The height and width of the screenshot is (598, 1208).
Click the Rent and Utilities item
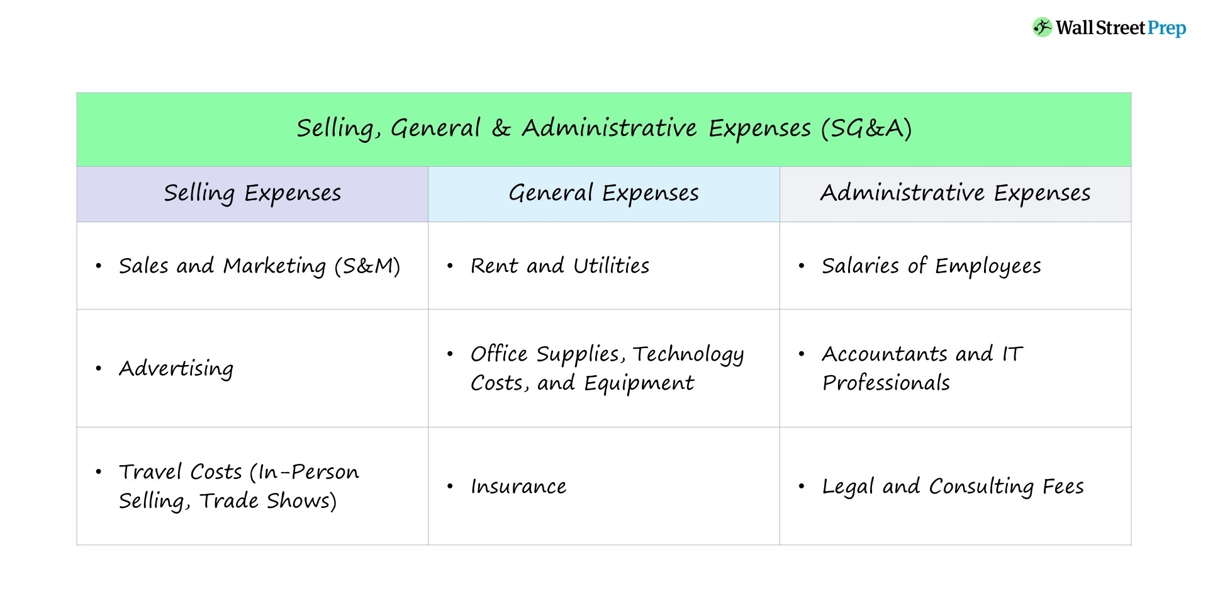pos(559,266)
